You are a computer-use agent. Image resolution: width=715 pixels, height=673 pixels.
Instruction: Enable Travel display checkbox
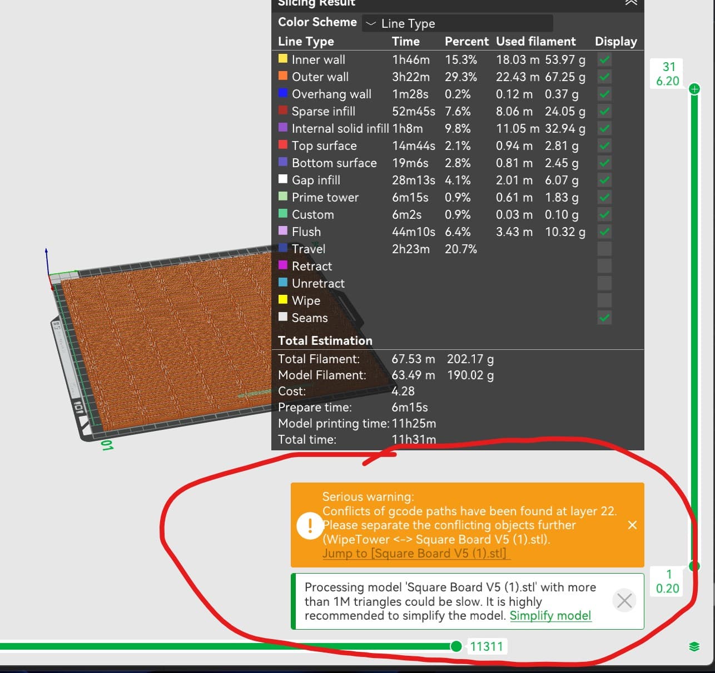pos(604,249)
